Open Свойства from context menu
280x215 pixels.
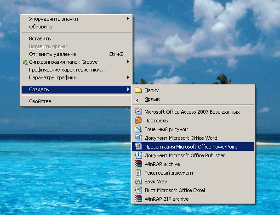click(76, 101)
